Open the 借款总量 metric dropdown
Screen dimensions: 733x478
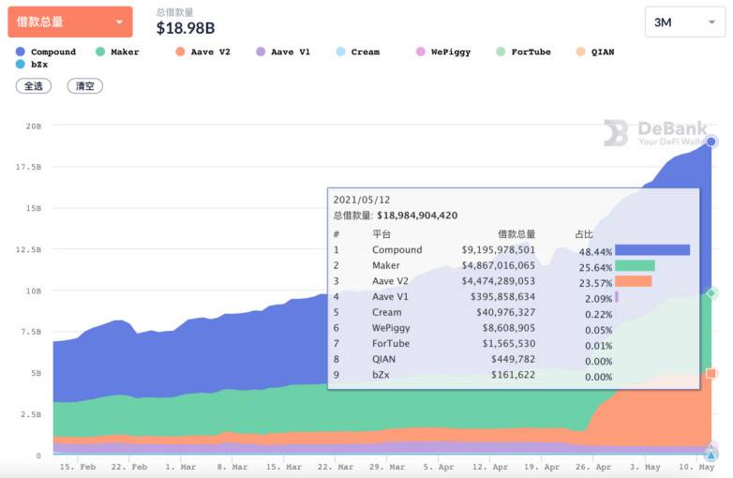pyautogui.click(x=70, y=22)
